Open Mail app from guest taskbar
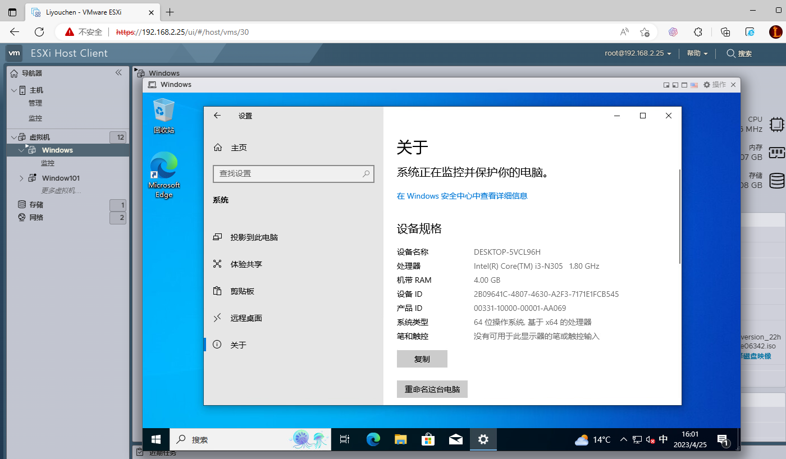The image size is (786, 459). point(455,439)
